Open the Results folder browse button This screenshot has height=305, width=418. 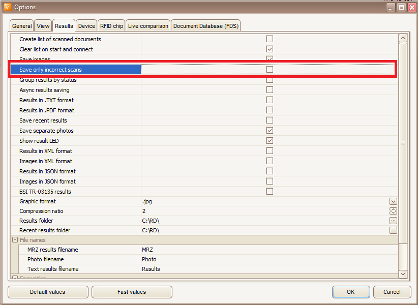393,221
